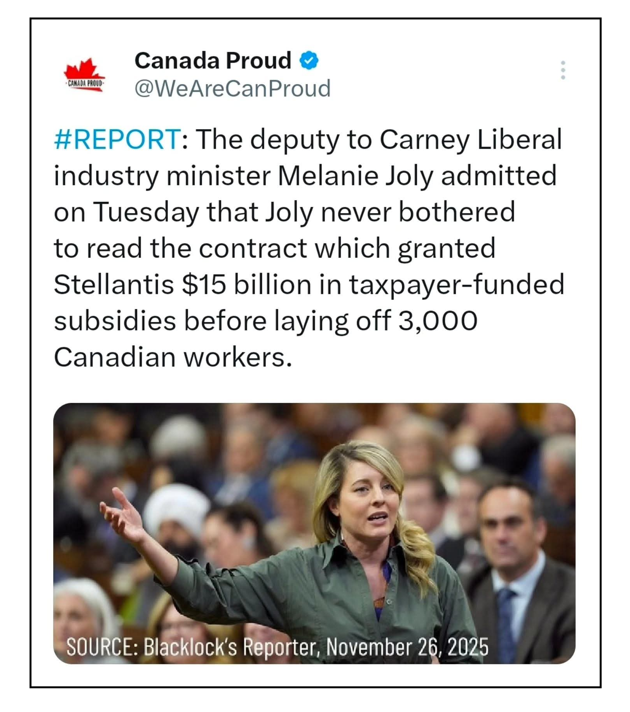The height and width of the screenshot is (712, 630).
Task: Click the phrase Carney Liberal in the tweet
Action: click(470, 139)
